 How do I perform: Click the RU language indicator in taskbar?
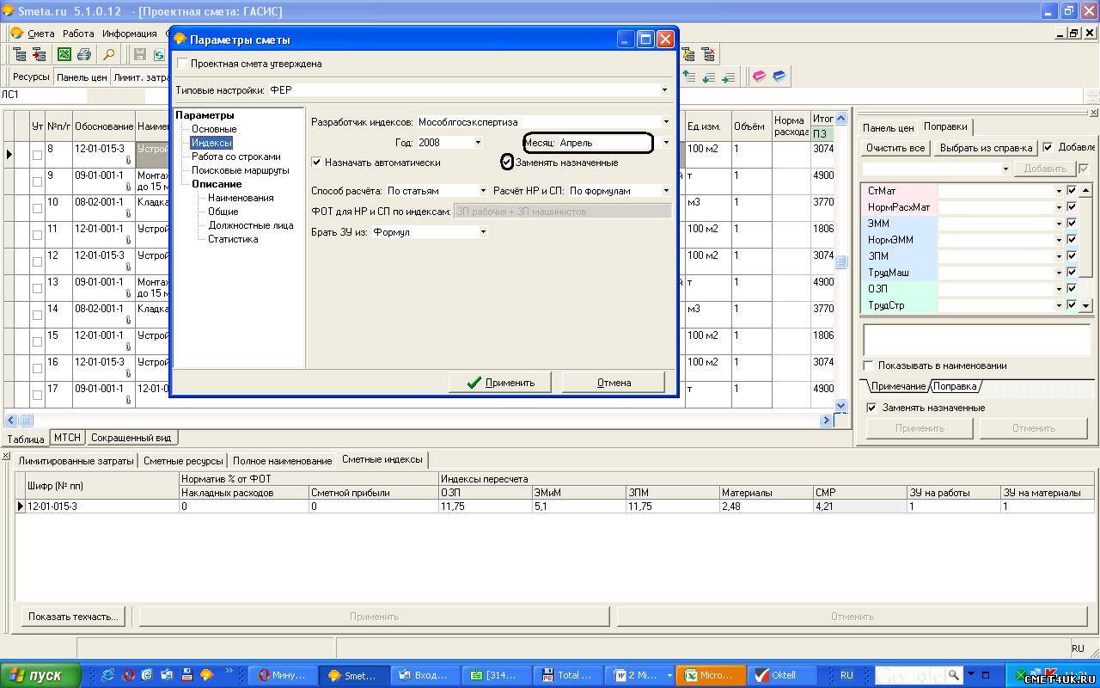[846, 675]
